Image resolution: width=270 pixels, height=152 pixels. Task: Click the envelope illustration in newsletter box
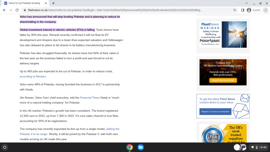point(241,106)
